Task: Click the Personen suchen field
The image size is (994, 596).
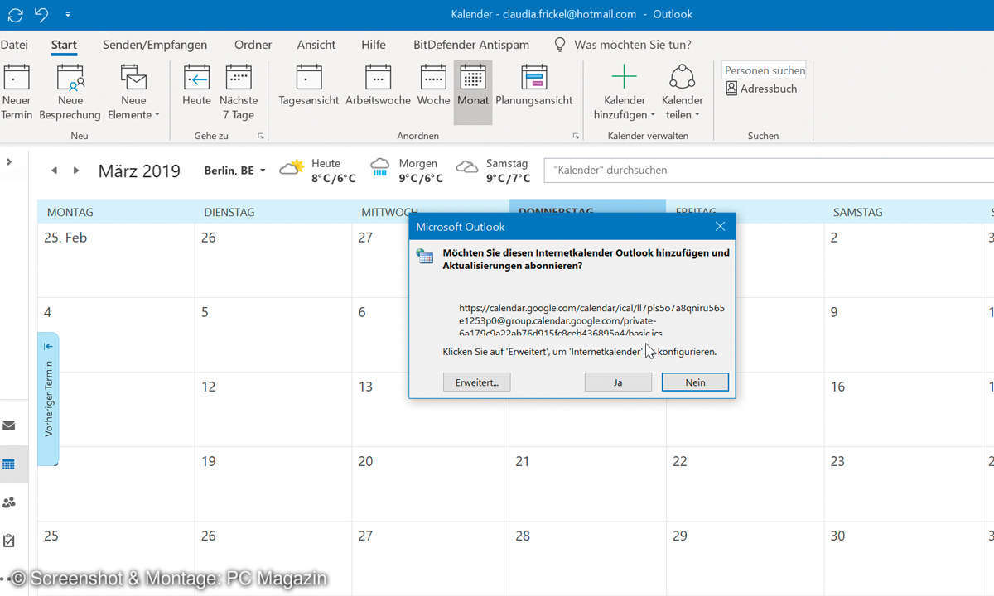Action: [x=764, y=70]
